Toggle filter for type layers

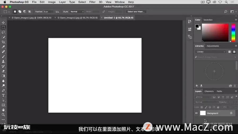pos(223,97)
